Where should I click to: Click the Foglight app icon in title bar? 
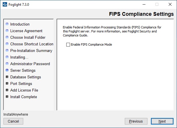pyautogui.click(x=5, y=4)
